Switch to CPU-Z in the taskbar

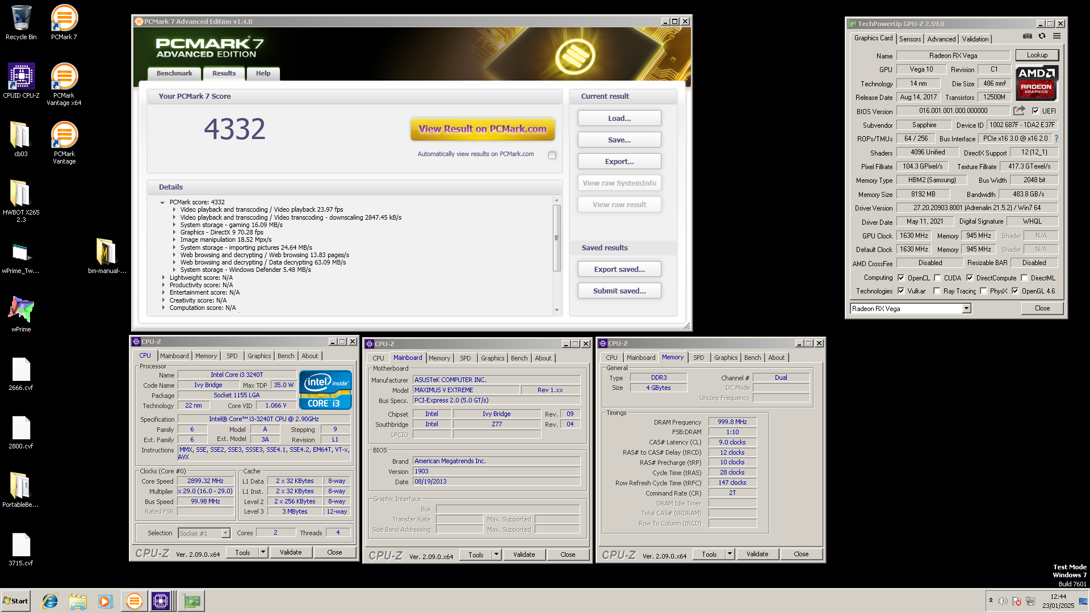(x=161, y=601)
